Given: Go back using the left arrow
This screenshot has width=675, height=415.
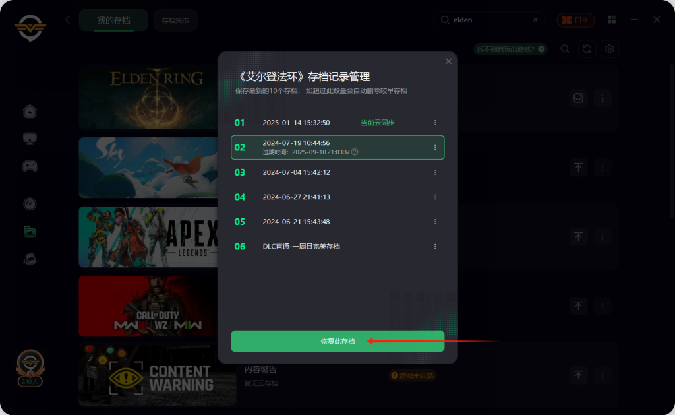Looking at the screenshot, I should pyautogui.click(x=68, y=20).
